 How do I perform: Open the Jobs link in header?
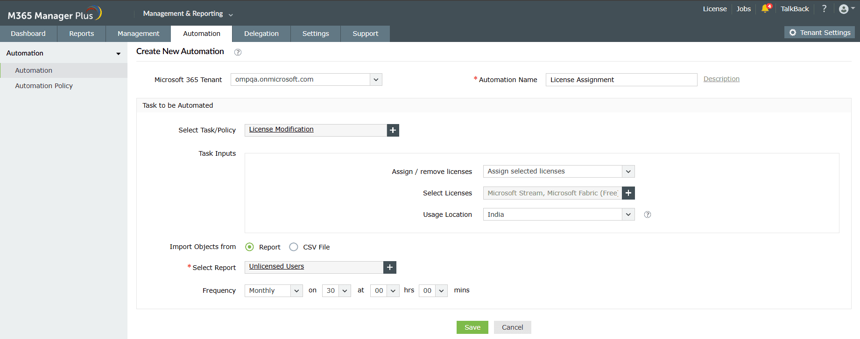pos(744,9)
